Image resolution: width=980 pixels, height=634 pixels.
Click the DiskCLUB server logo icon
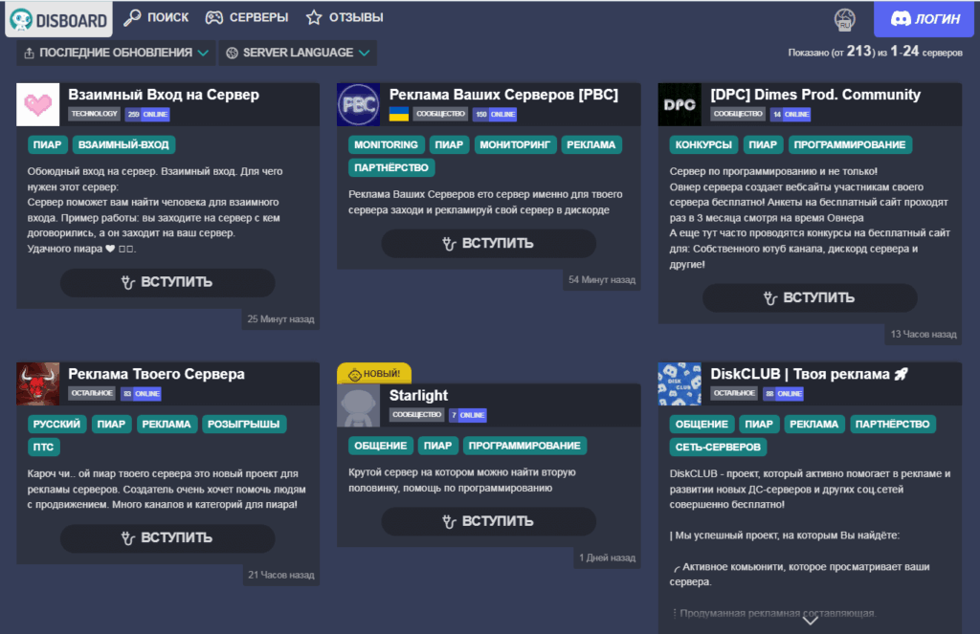[x=679, y=383]
